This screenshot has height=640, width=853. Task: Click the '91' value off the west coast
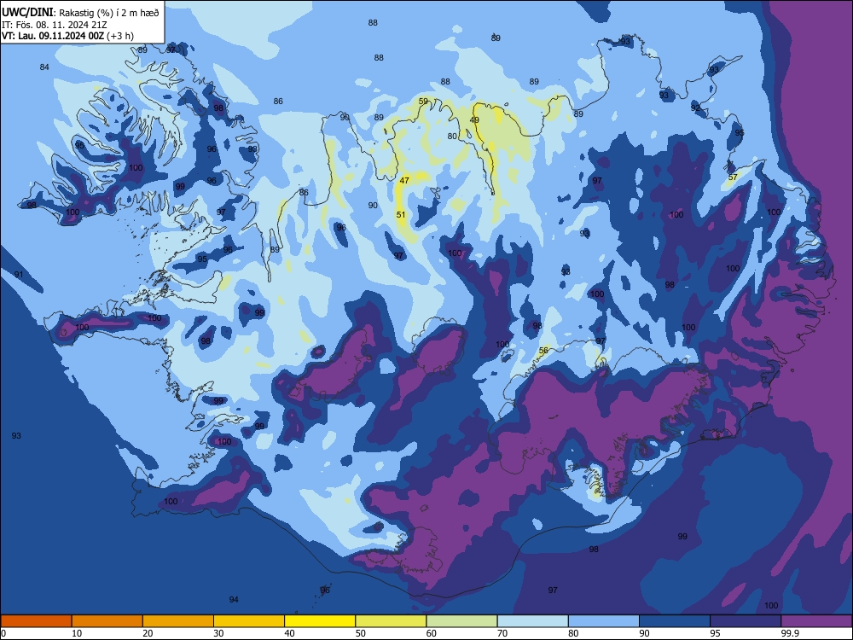tap(19, 274)
